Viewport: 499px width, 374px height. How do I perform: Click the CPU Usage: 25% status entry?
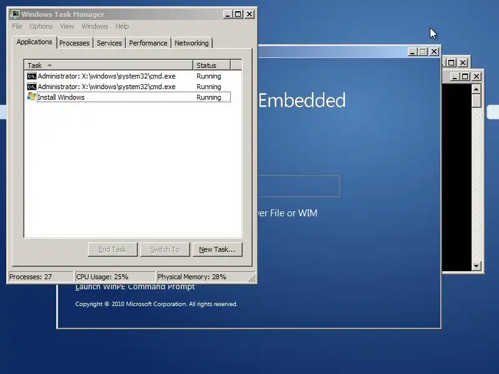coord(115,277)
